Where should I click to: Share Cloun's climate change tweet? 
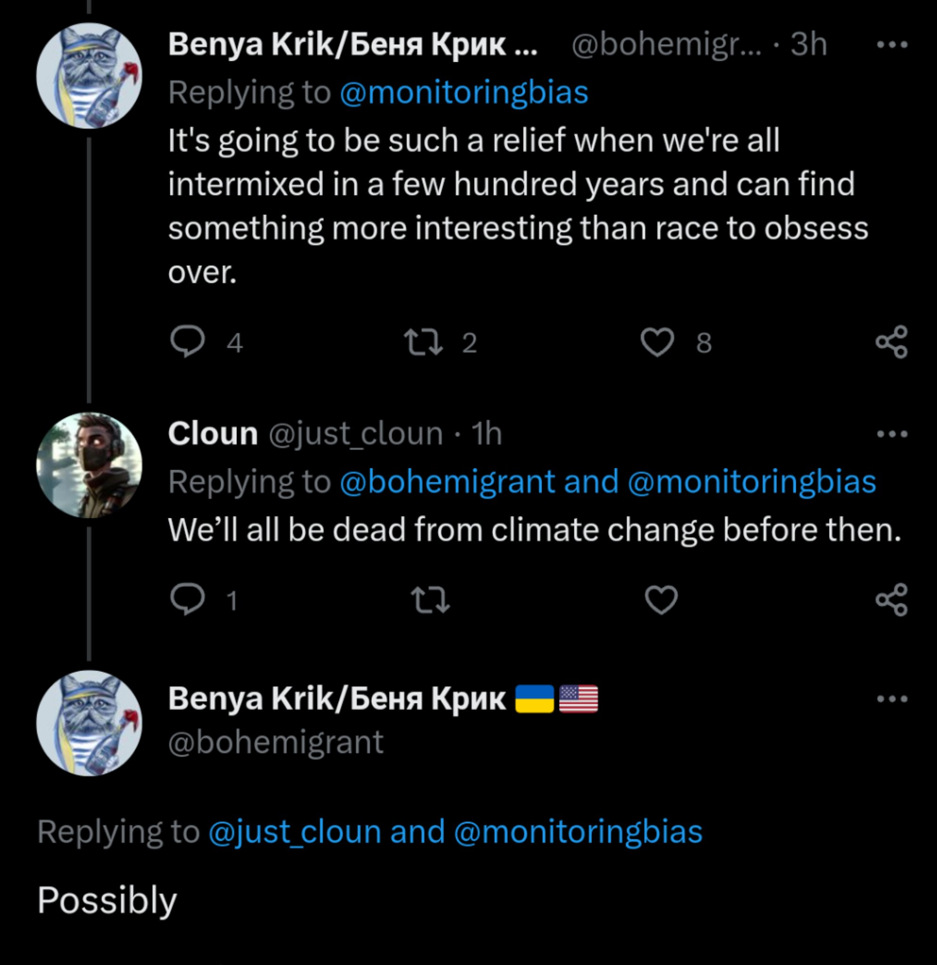pyautogui.click(x=892, y=600)
